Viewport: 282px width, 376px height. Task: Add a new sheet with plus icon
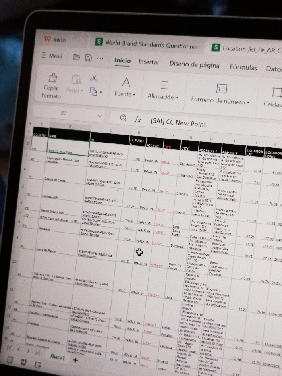point(75,360)
